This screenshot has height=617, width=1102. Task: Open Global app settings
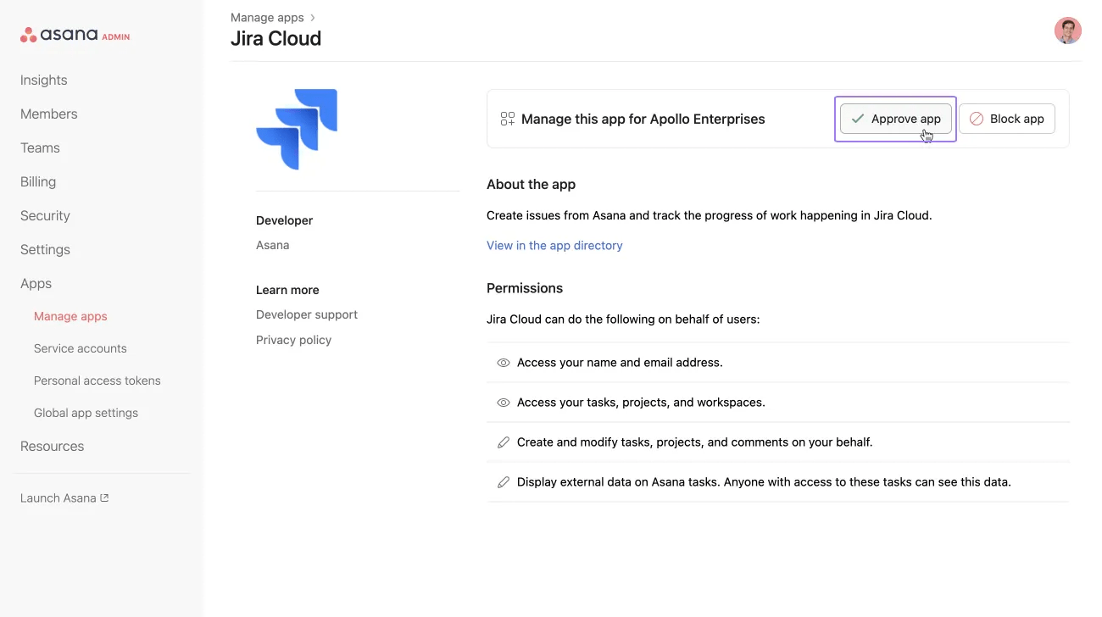[86, 413]
